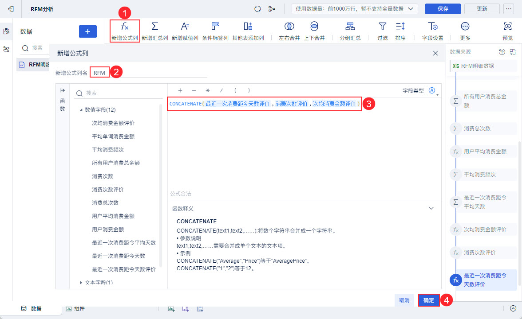Screen dimensions: 522x319
Task: Select field 用户平均消费金额 in list
Action: pyautogui.click(x=113, y=216)
